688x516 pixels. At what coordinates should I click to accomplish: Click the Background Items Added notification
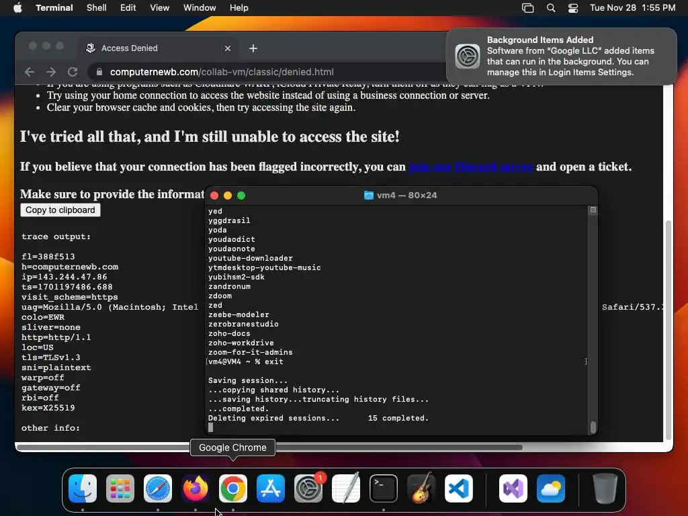pos(561,56)
